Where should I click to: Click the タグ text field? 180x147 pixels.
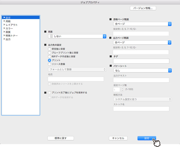coord(141,61)
